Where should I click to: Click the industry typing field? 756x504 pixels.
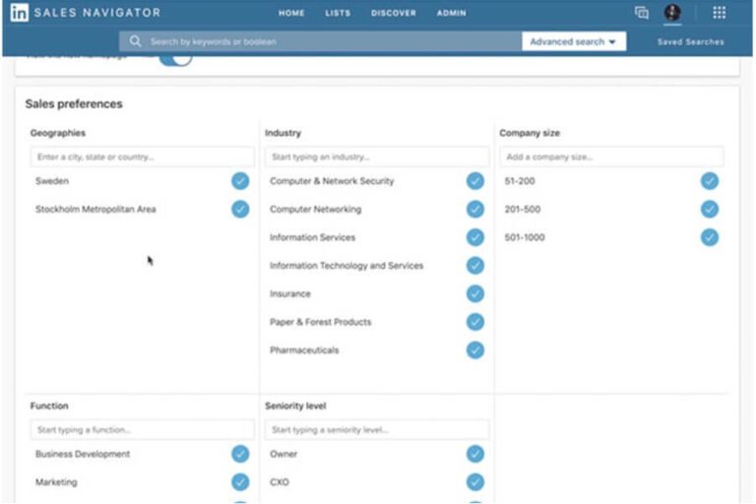click(377, 157)
